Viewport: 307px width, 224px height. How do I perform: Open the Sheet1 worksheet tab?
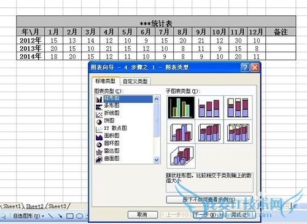click(12, 206)
